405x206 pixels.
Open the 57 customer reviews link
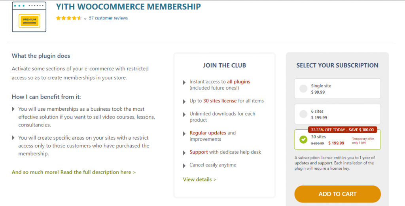(x=108, y=18)
